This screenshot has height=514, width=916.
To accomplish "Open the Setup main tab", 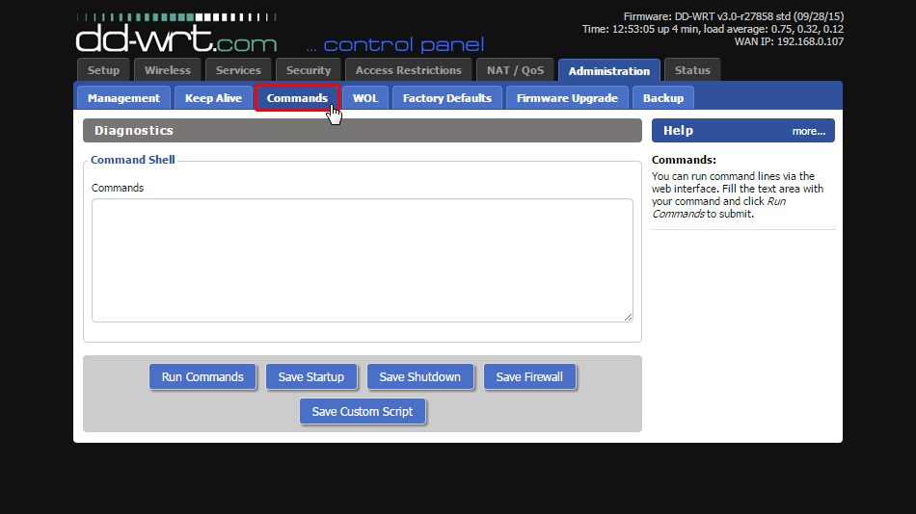I will (x=103, y=70).
